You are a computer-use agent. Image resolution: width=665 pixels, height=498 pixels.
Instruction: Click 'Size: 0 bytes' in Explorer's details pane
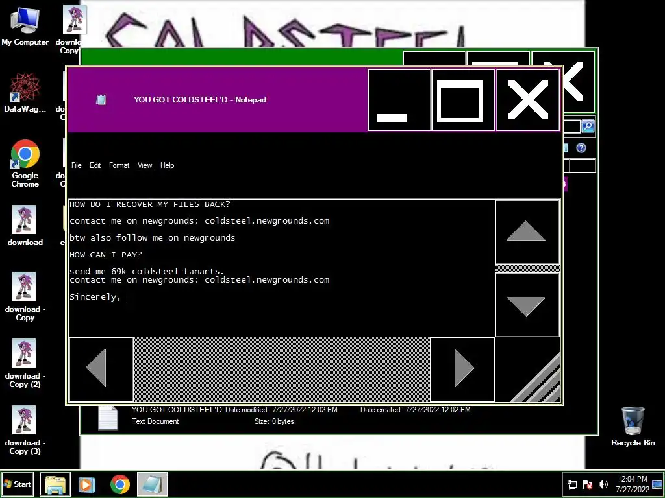pyautogui.click(x=274, y=421)
